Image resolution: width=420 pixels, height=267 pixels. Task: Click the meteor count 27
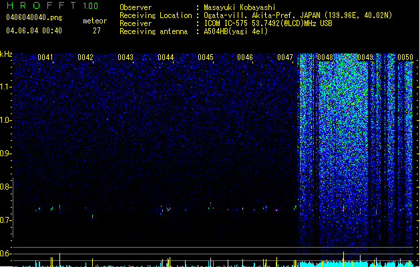[x=97, y=31]
